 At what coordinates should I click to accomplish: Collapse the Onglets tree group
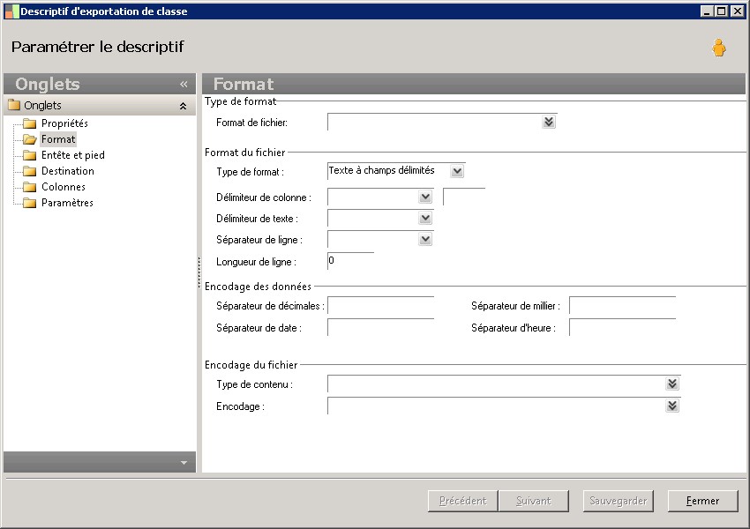pos(183,106)
